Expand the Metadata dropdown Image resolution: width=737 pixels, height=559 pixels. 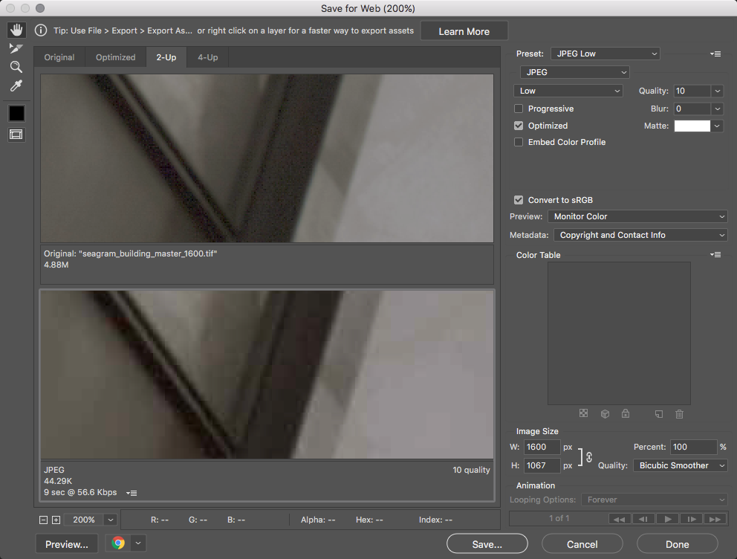640,235
